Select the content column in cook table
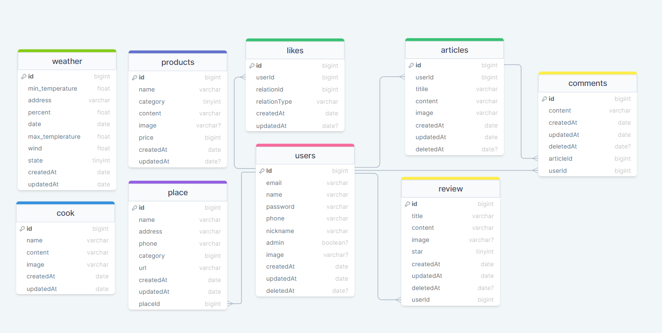 tap(65, 253)
